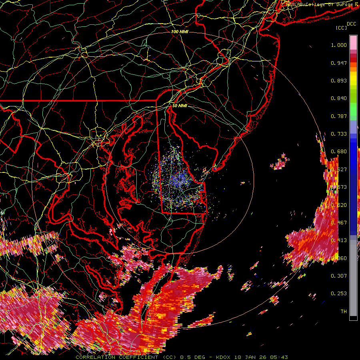The height and width of the screenshot is (360, 360).
Task: Click the 1.000 value on the scale
Action: (x=339, y=45)
